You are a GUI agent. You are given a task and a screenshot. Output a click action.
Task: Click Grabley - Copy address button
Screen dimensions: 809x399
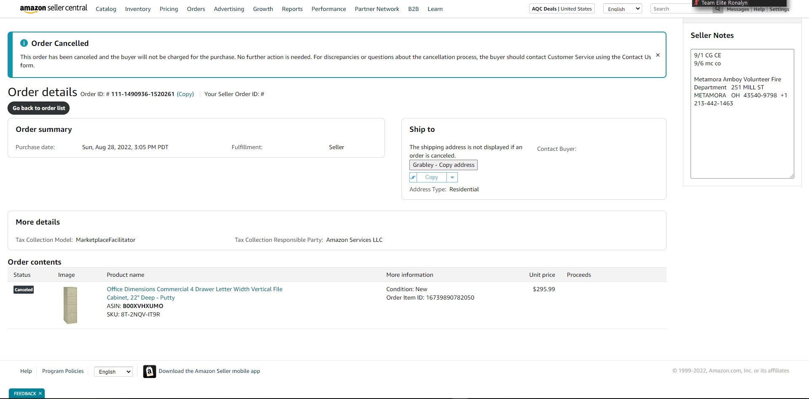pyautogui.click(x=443, y=165)
